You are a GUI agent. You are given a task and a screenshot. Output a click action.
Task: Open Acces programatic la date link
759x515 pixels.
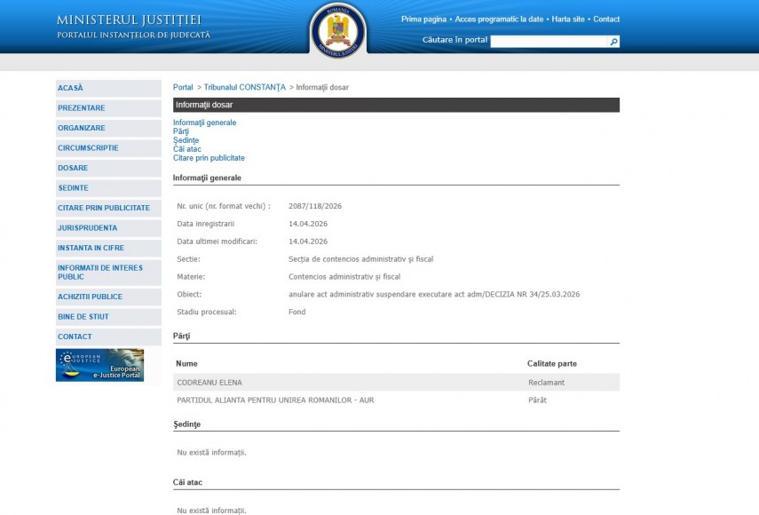pos(499,19)
